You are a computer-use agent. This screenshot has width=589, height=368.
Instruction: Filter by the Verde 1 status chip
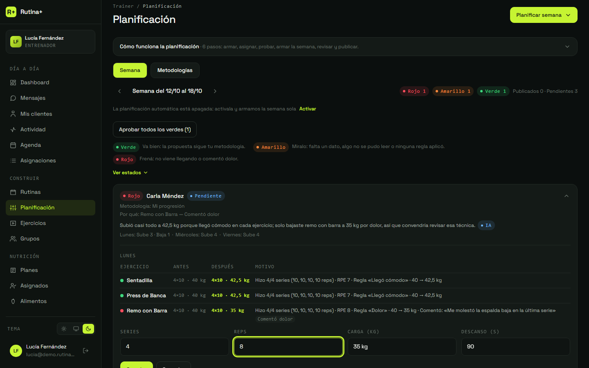(493, 91)
